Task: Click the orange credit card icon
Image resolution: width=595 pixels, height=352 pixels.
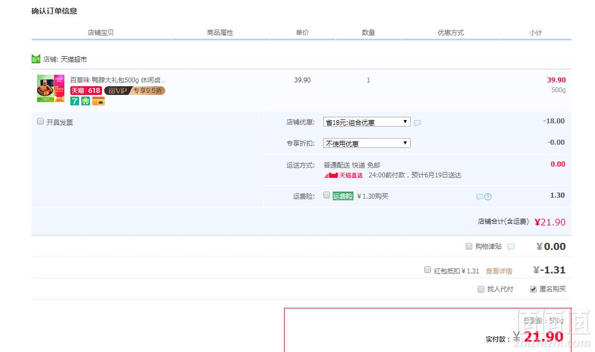Action: [x=98, y=102]
